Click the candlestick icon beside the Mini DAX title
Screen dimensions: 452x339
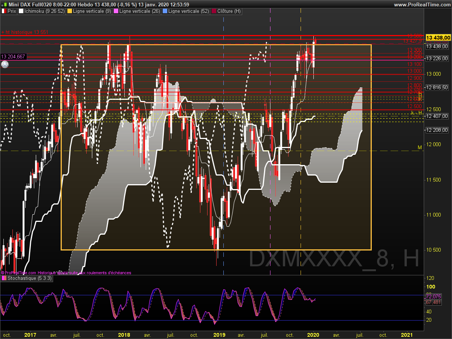[4, 5]
